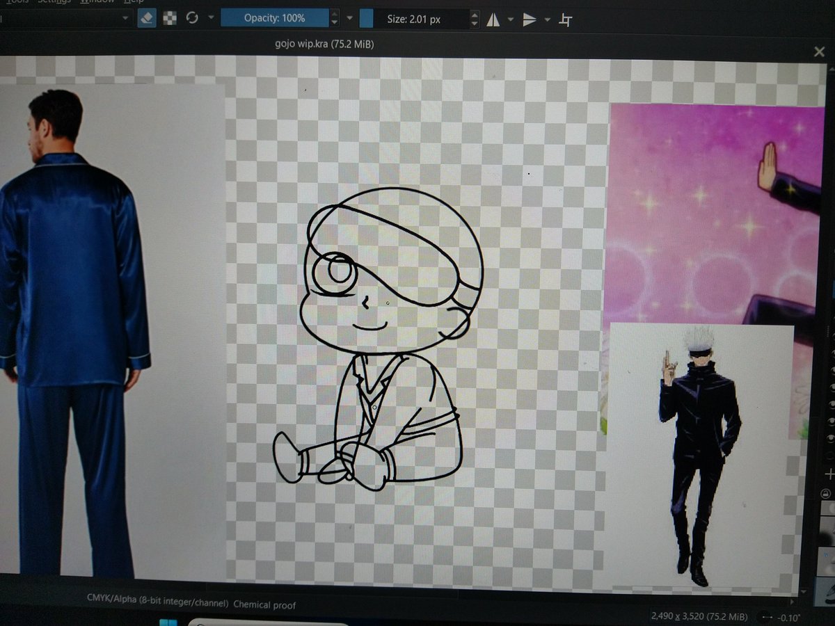This screenshot has width=835, height=626.
Task: Click the 2,490 x 3,520 image size text
Action: 699,616
